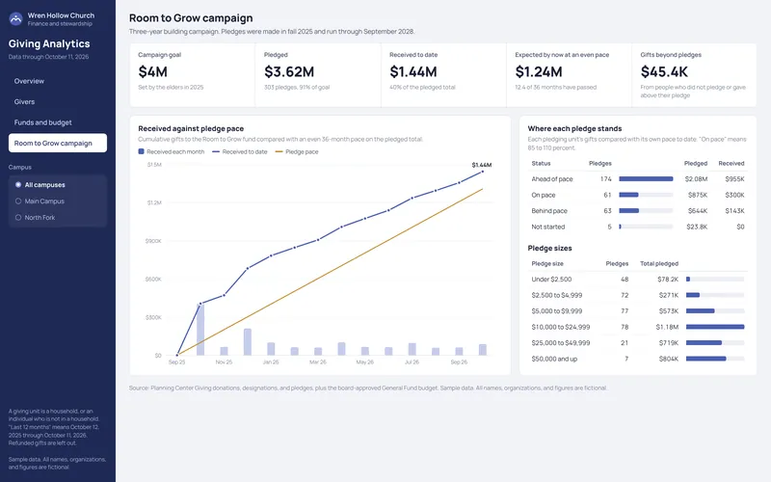The image size is (771, 482).
Task: Click the May 26 axis label
Action: [x=365, y=362]
